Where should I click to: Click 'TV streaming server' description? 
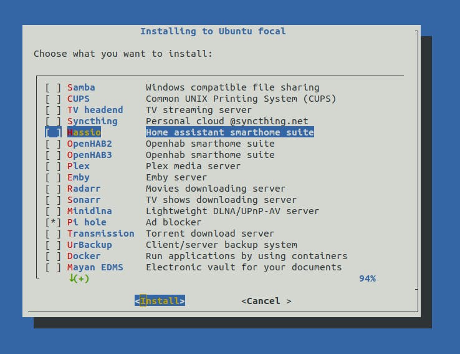tap(199, 110)
